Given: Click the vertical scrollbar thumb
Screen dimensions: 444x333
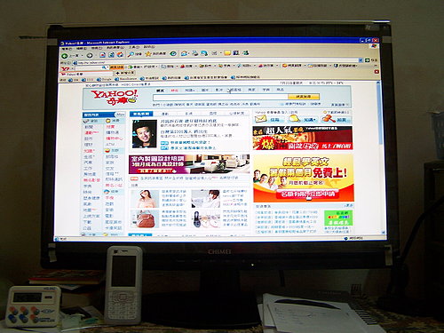Looking at the screenshot, I should (x=379, y=115).
